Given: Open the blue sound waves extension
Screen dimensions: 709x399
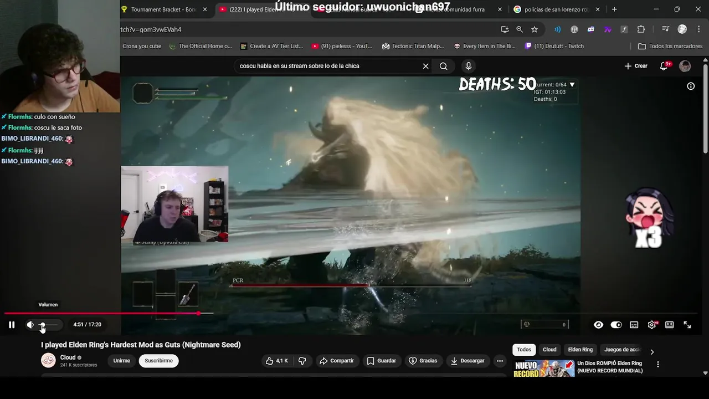Looking at the screenshot, I should (x=558, y=29).
